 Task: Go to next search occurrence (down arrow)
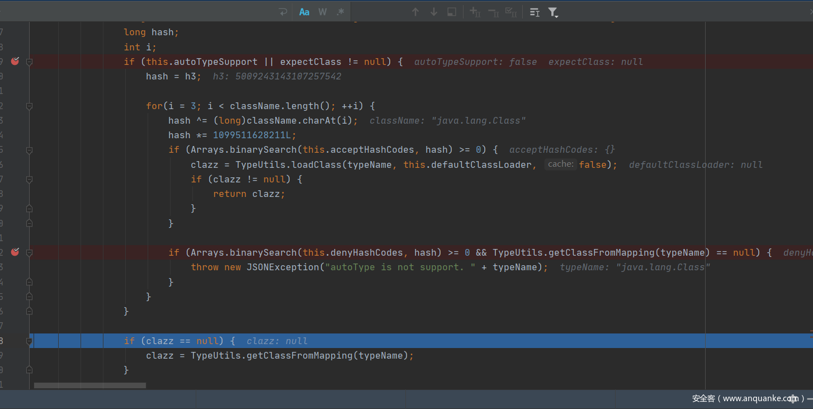(x=433, y=12)
